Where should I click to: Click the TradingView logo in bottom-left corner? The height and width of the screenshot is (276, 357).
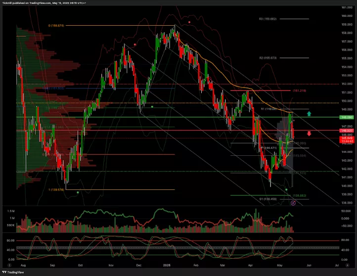12,272
